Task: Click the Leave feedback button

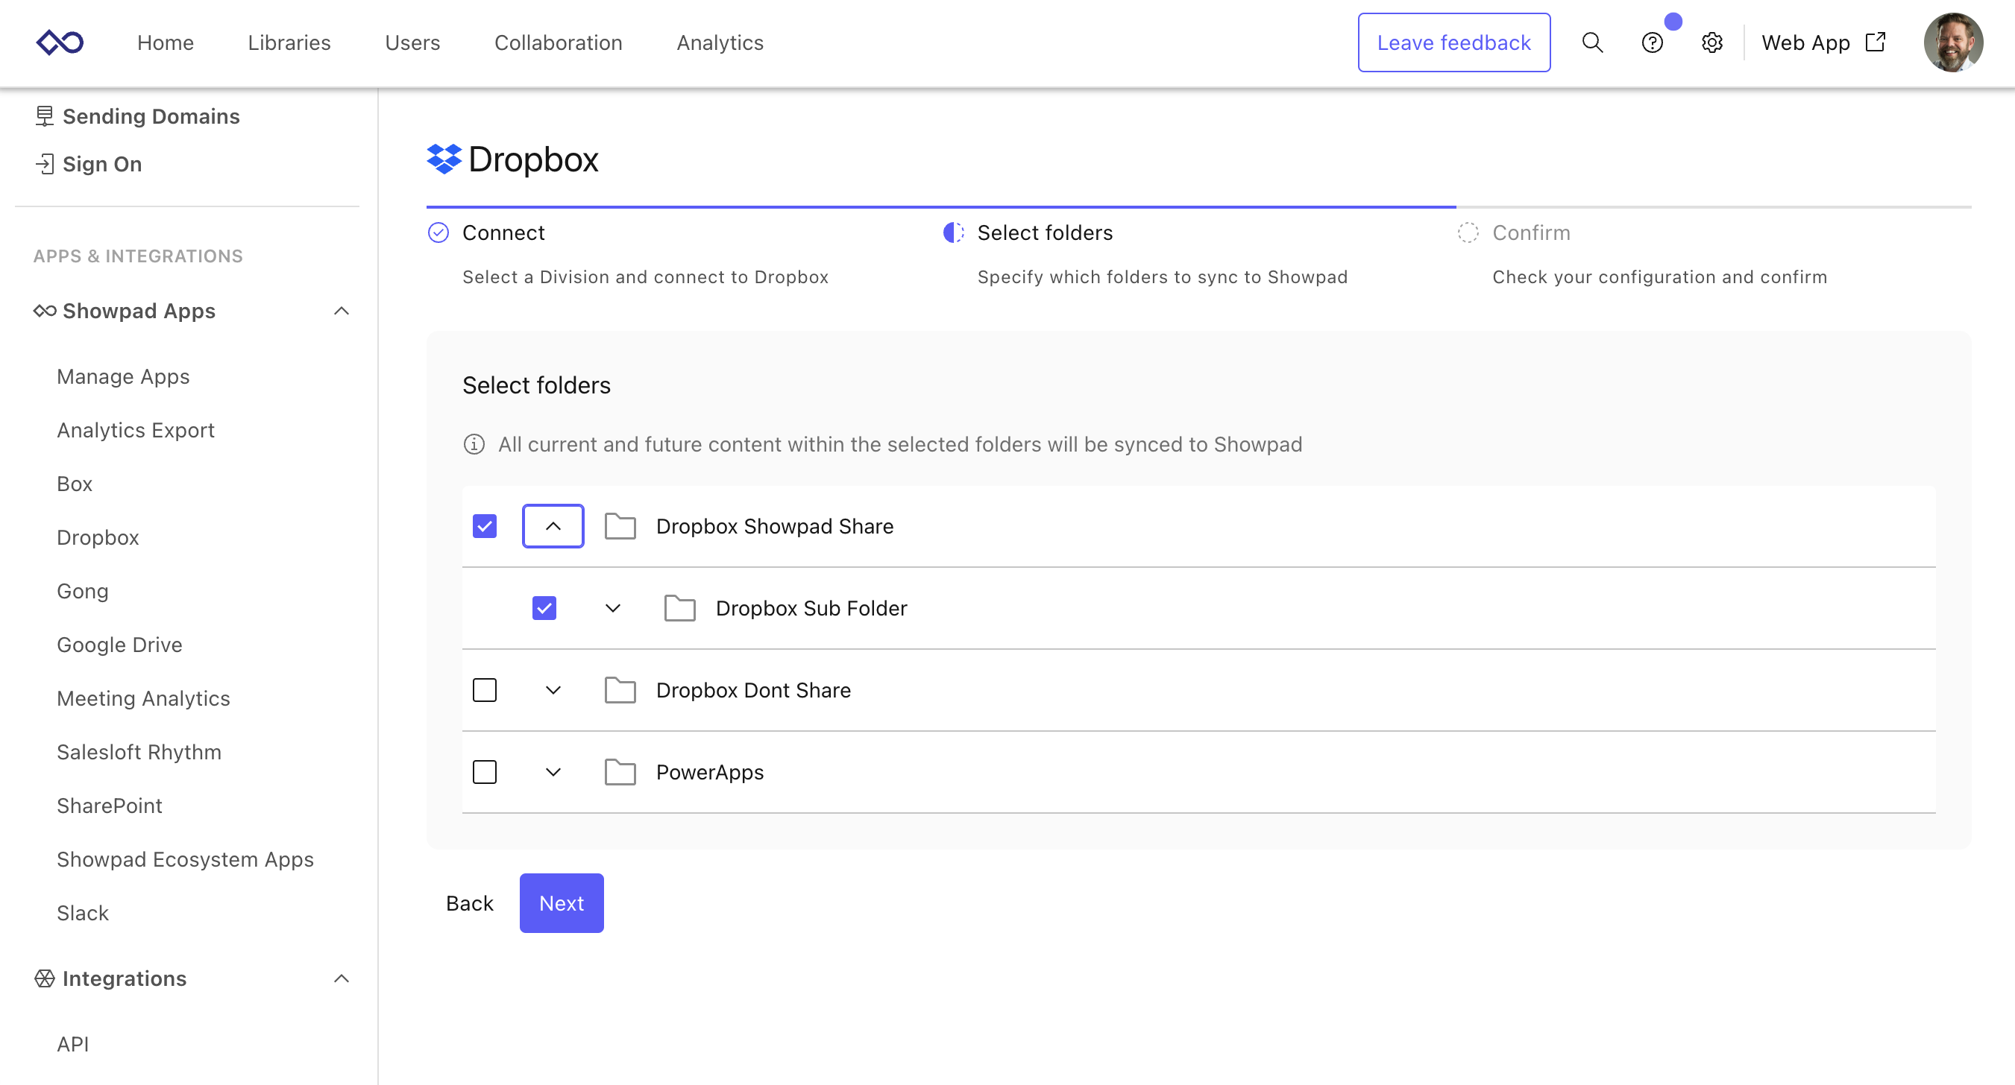Action: pos(1453,42)
